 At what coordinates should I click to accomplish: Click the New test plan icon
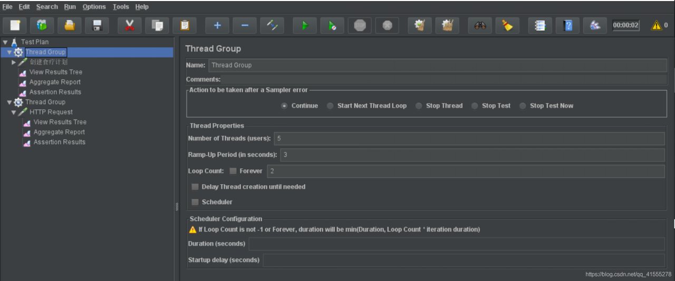pyautogui.click(x=15, y=25)
